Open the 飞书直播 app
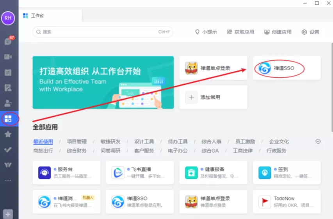This screenshot has height=219, width=333. pos(140,173)
